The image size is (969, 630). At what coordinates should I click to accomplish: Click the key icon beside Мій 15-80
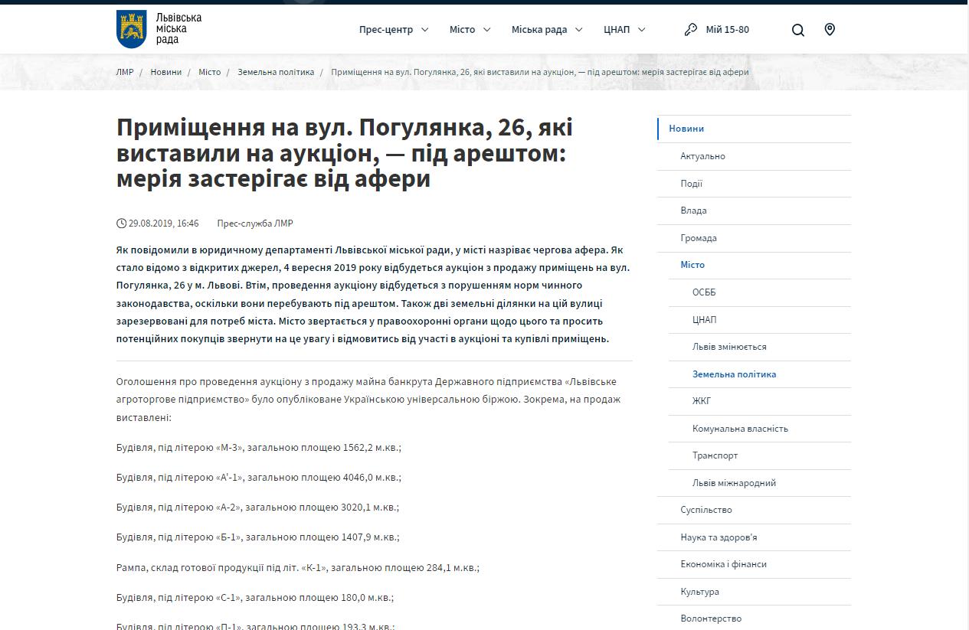691,30
